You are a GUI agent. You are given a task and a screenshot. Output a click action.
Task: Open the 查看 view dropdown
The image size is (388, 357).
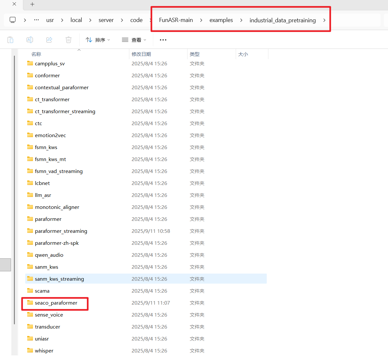coord(134,40)
